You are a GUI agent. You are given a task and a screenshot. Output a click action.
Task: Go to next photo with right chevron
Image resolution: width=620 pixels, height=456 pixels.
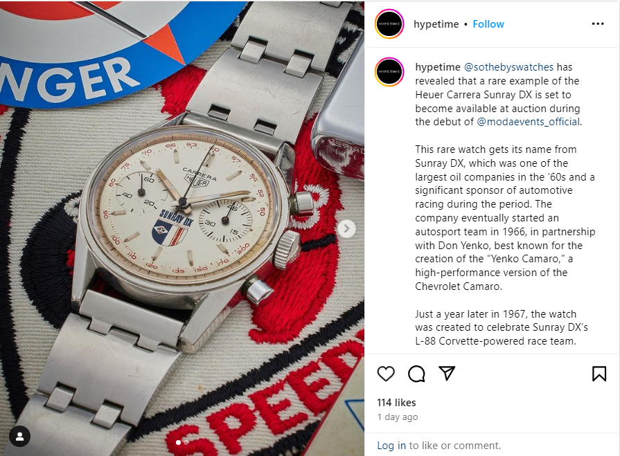(x=347, y=228)
